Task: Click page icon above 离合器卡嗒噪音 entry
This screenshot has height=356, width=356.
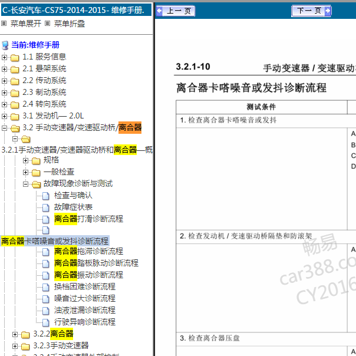Action: 46,230
